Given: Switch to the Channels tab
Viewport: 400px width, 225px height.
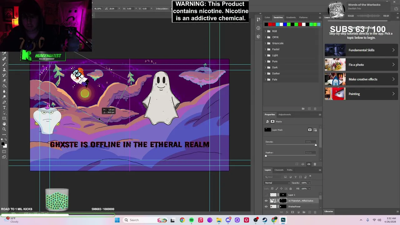Looking at the screenshot, I should point(279,170).
